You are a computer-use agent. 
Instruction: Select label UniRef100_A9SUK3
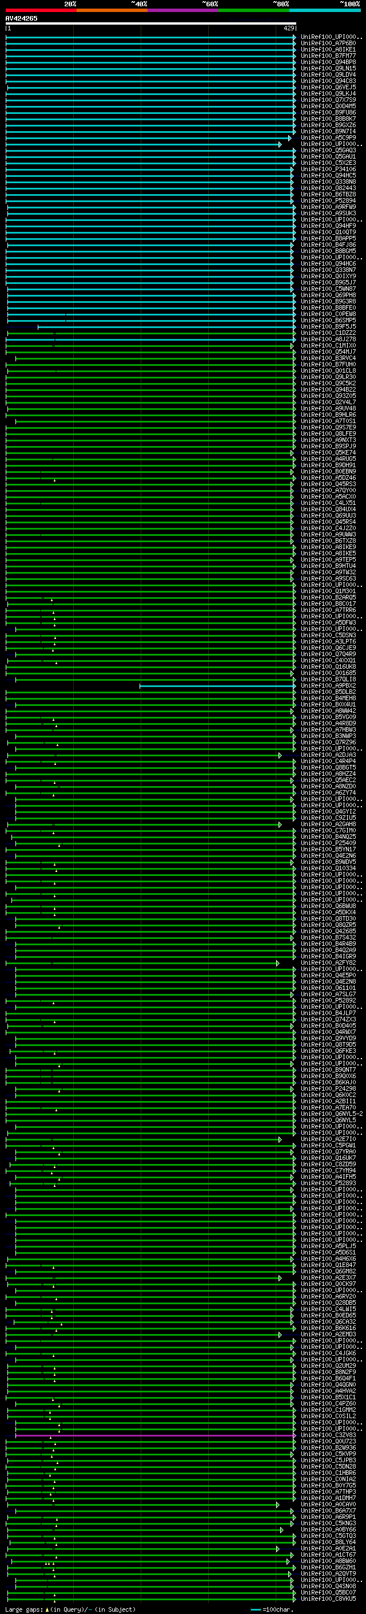click(x=328, y=213)
